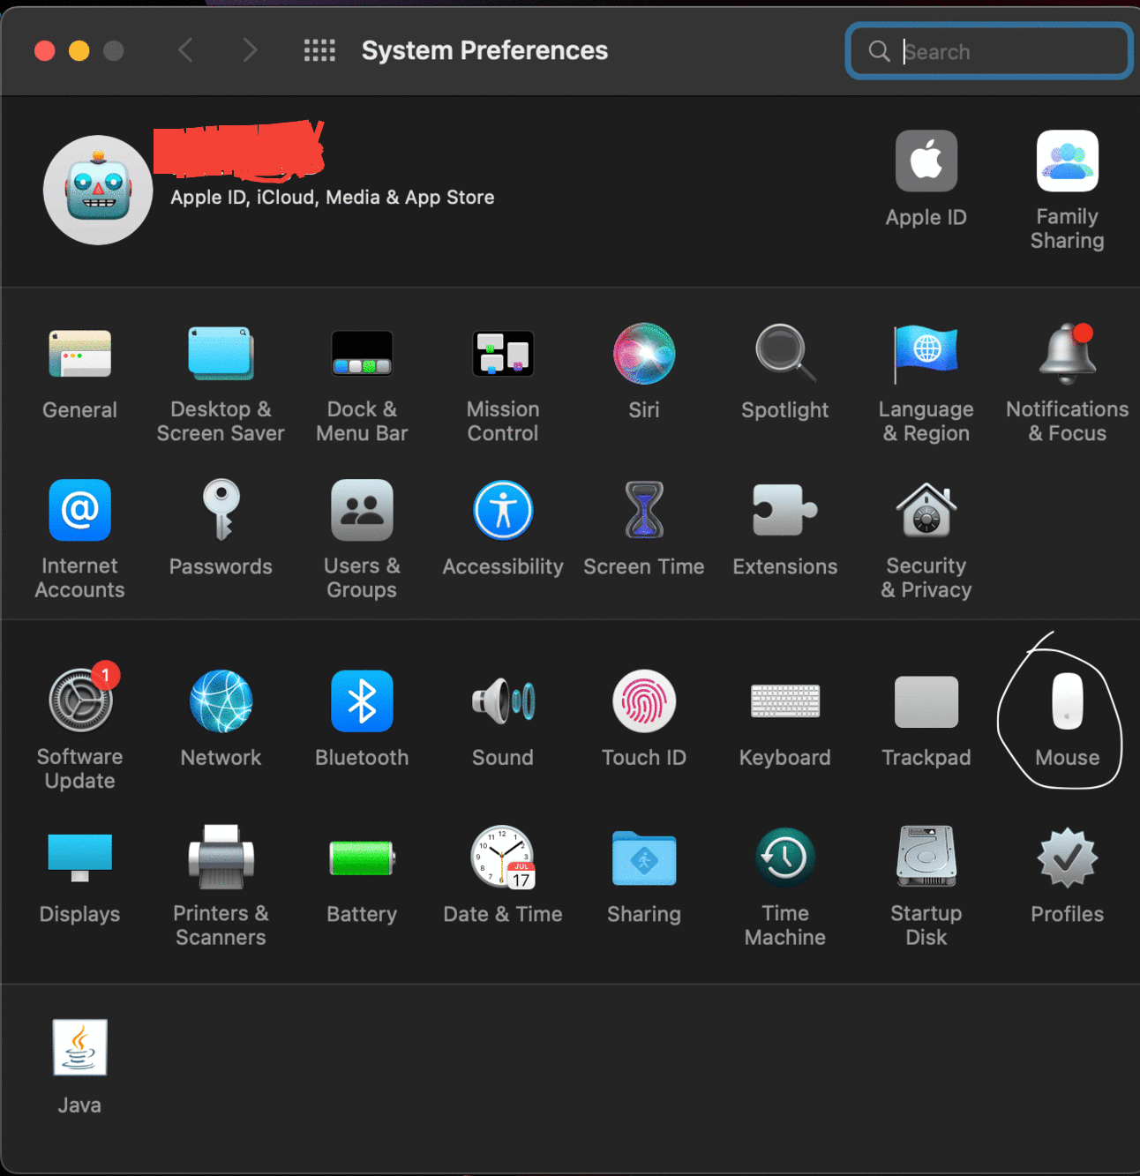Open Apple ID settings icon
Viewport: 1140px width, 1176px height.
(926, 161)
